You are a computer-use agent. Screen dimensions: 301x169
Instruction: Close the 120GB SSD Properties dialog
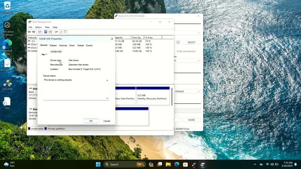[x=112, y=38]
